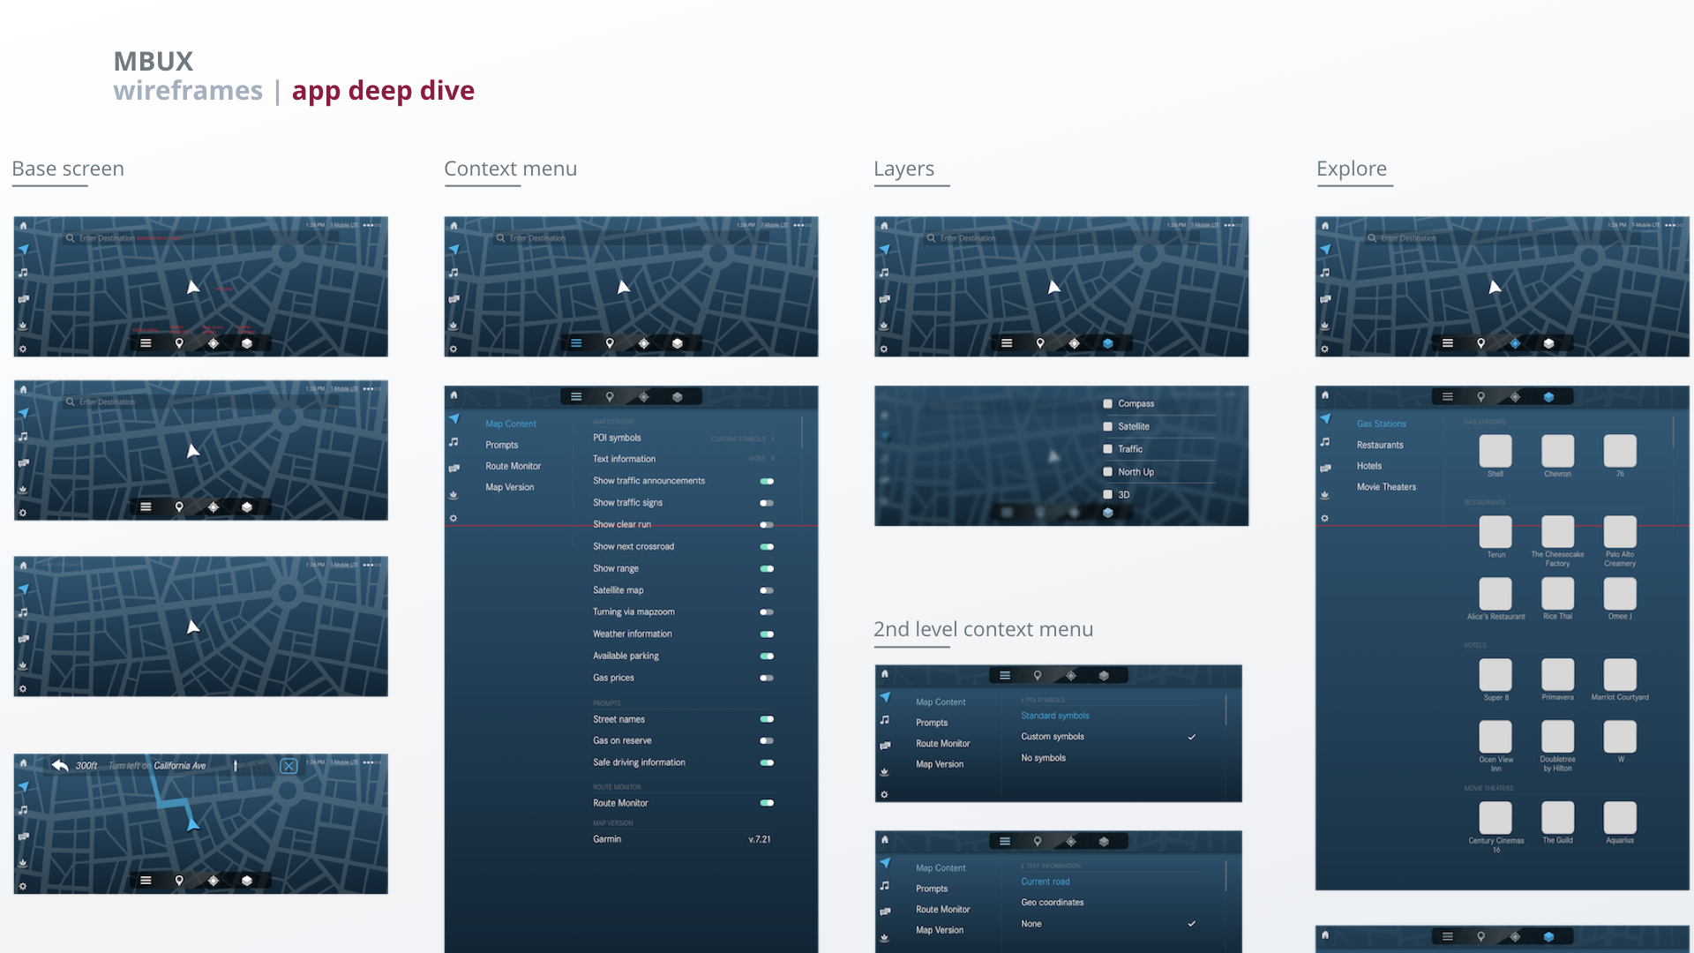The height and width of the screenshot is (953, 1694).
Task: Click layers cube icon on California Ave route map
Action: [247, 881]
